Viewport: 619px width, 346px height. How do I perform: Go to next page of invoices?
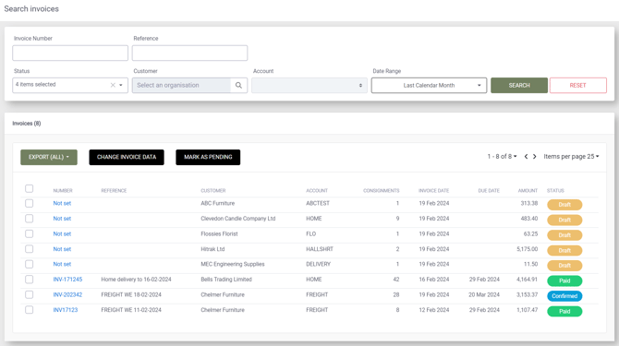tap(535, 157)
